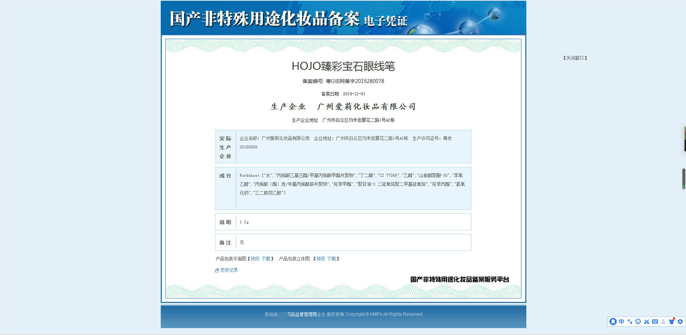This screenshot has height=335, width=686.
Task: Click the 成分 ingredients label
Action: point(225,176)
